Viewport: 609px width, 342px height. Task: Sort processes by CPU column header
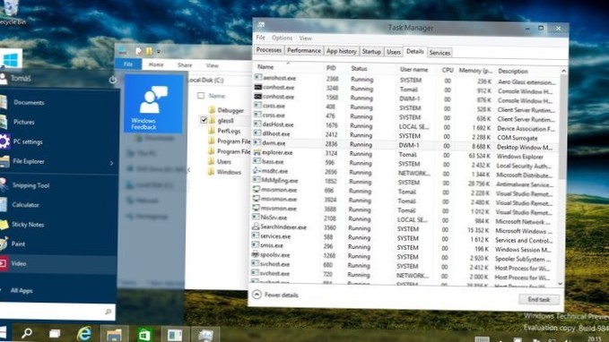click(448, 70)
